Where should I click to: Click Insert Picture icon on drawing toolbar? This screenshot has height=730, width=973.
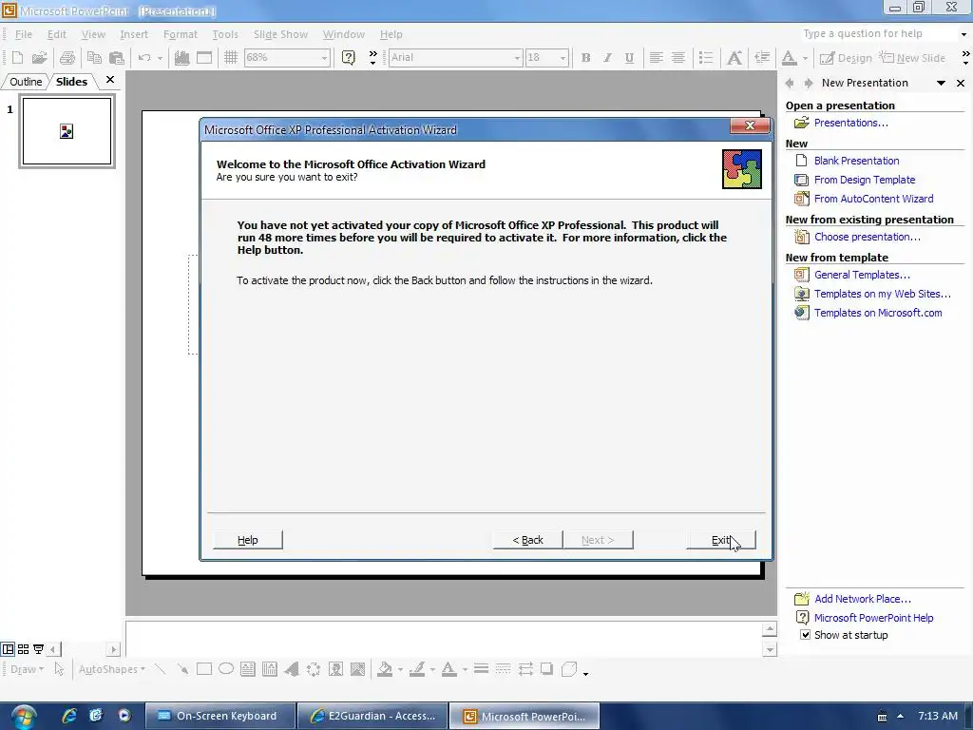(x=357, y=669)
